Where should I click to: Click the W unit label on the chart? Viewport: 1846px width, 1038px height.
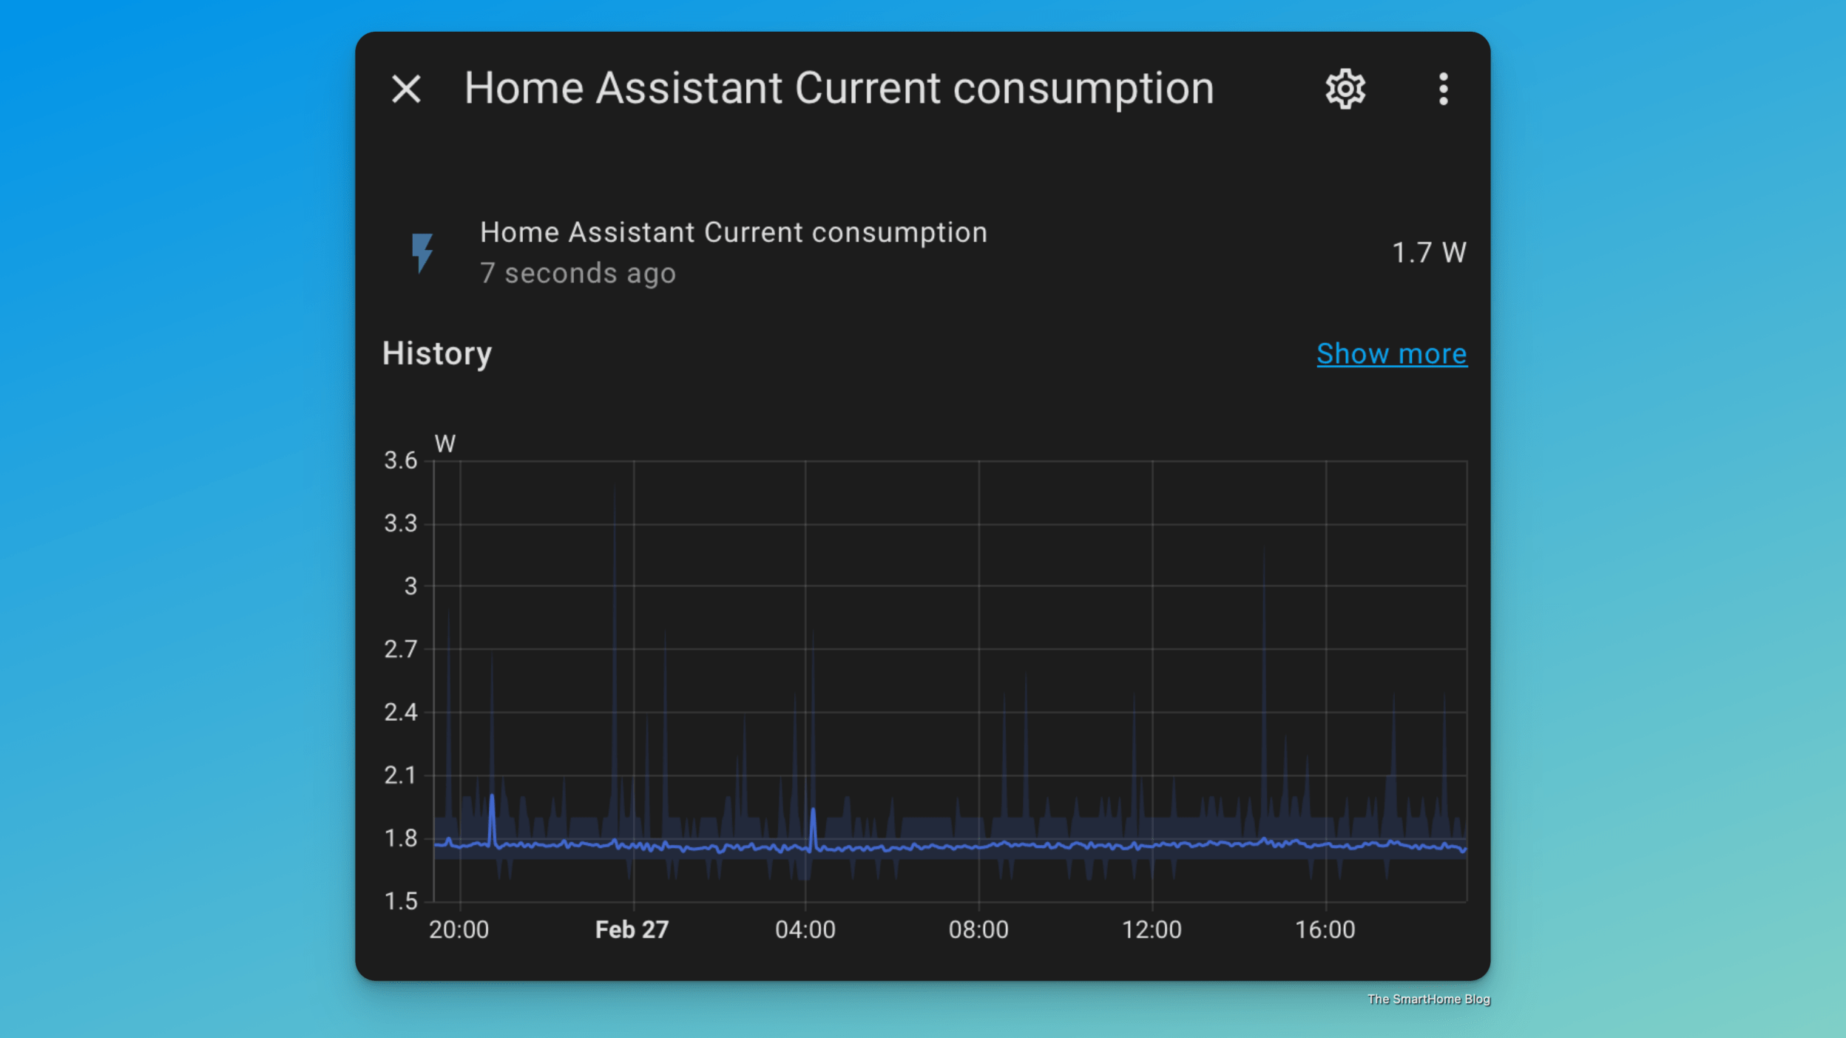point(444,444)
